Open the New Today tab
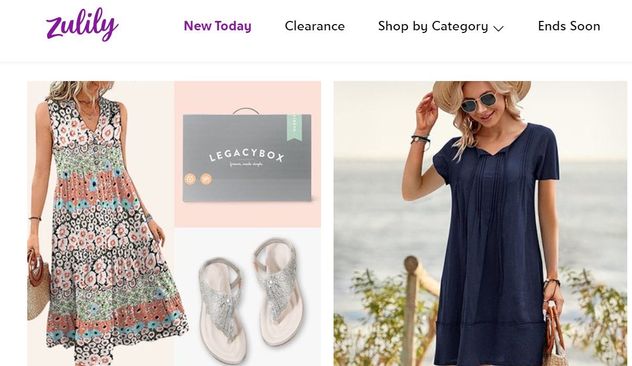Viewport: 632px width, 366px height. pyautogui.click(x=217, y=26)
